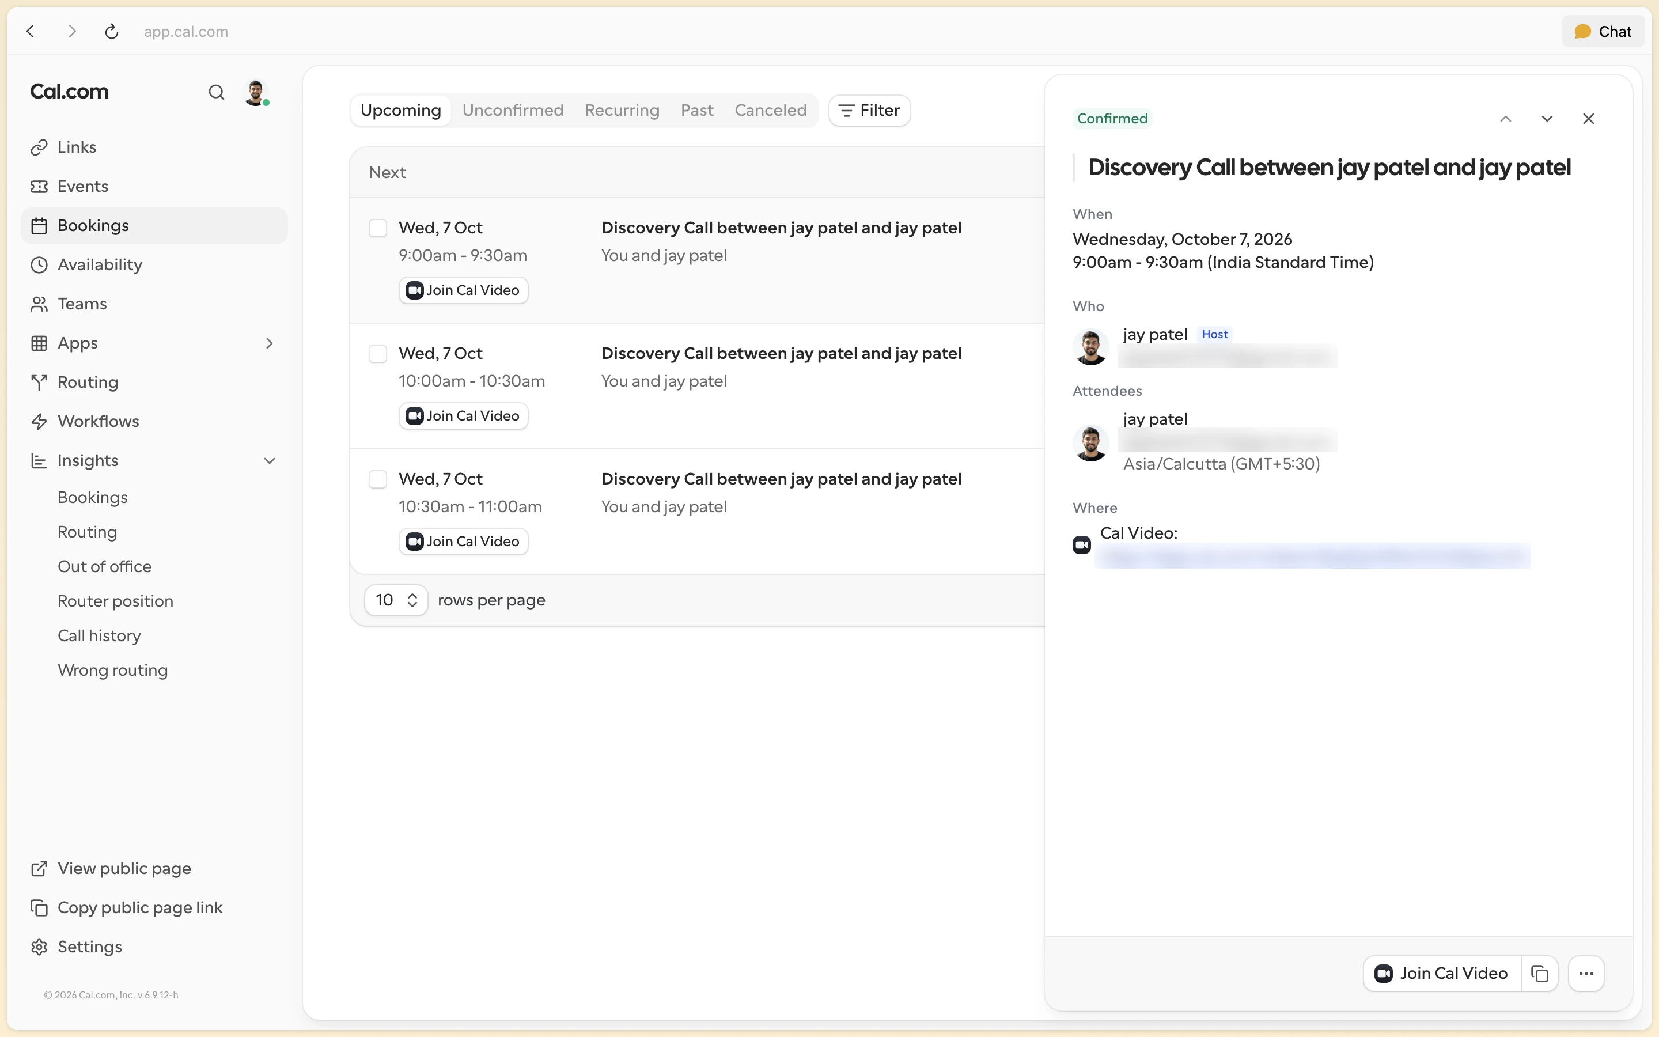This screenshot has width=1659, height=1037.
Task: Click the app.cal.com address bar
Action: tap(186, 32)
